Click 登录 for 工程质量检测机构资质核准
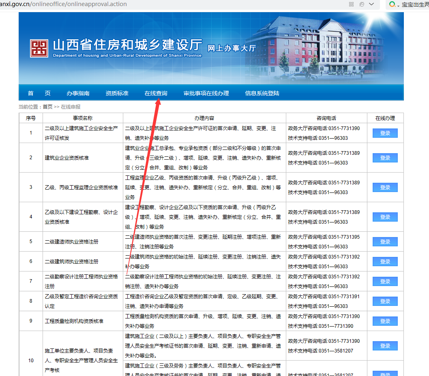Screen dimensions: 429x376 click(x=384, y=320)
